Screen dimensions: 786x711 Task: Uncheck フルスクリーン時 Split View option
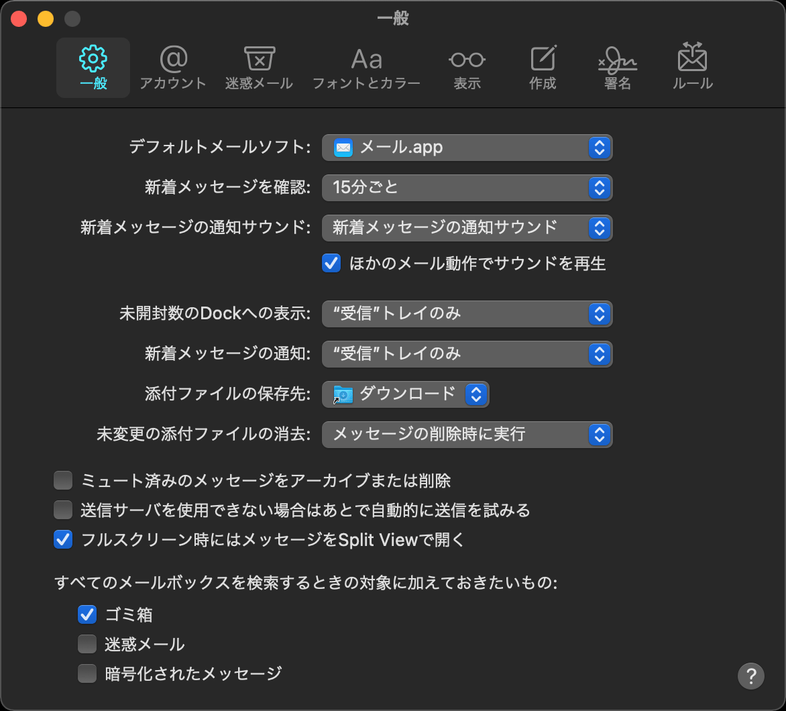coord(63,540)
